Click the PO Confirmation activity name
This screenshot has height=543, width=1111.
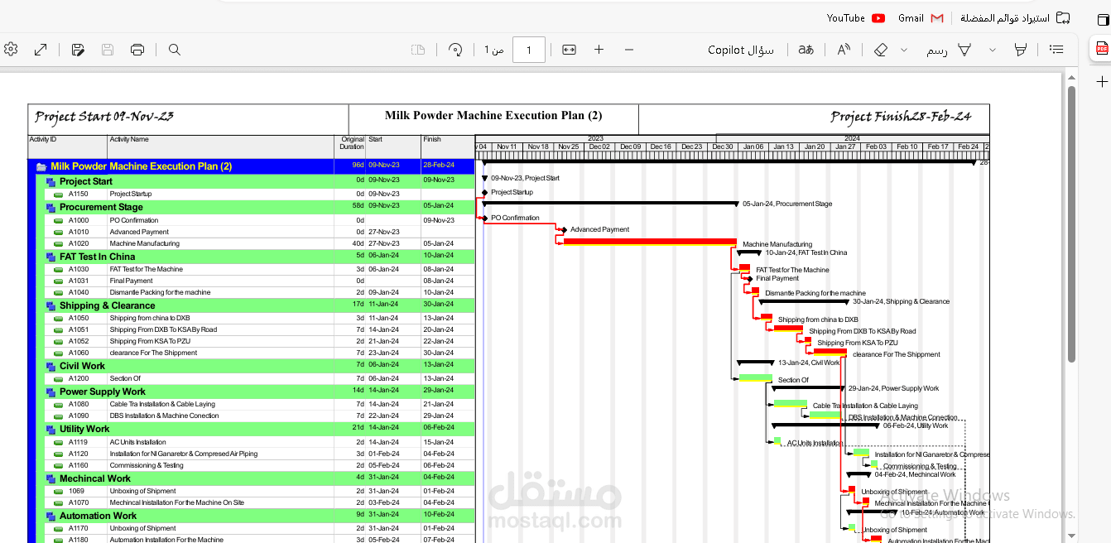coord(134,221)
